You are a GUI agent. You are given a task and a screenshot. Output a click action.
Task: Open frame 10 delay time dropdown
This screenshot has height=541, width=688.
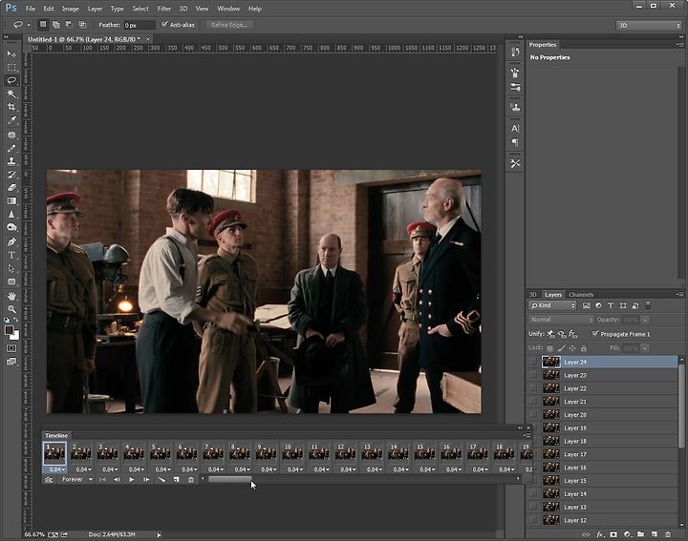(295, 469)
